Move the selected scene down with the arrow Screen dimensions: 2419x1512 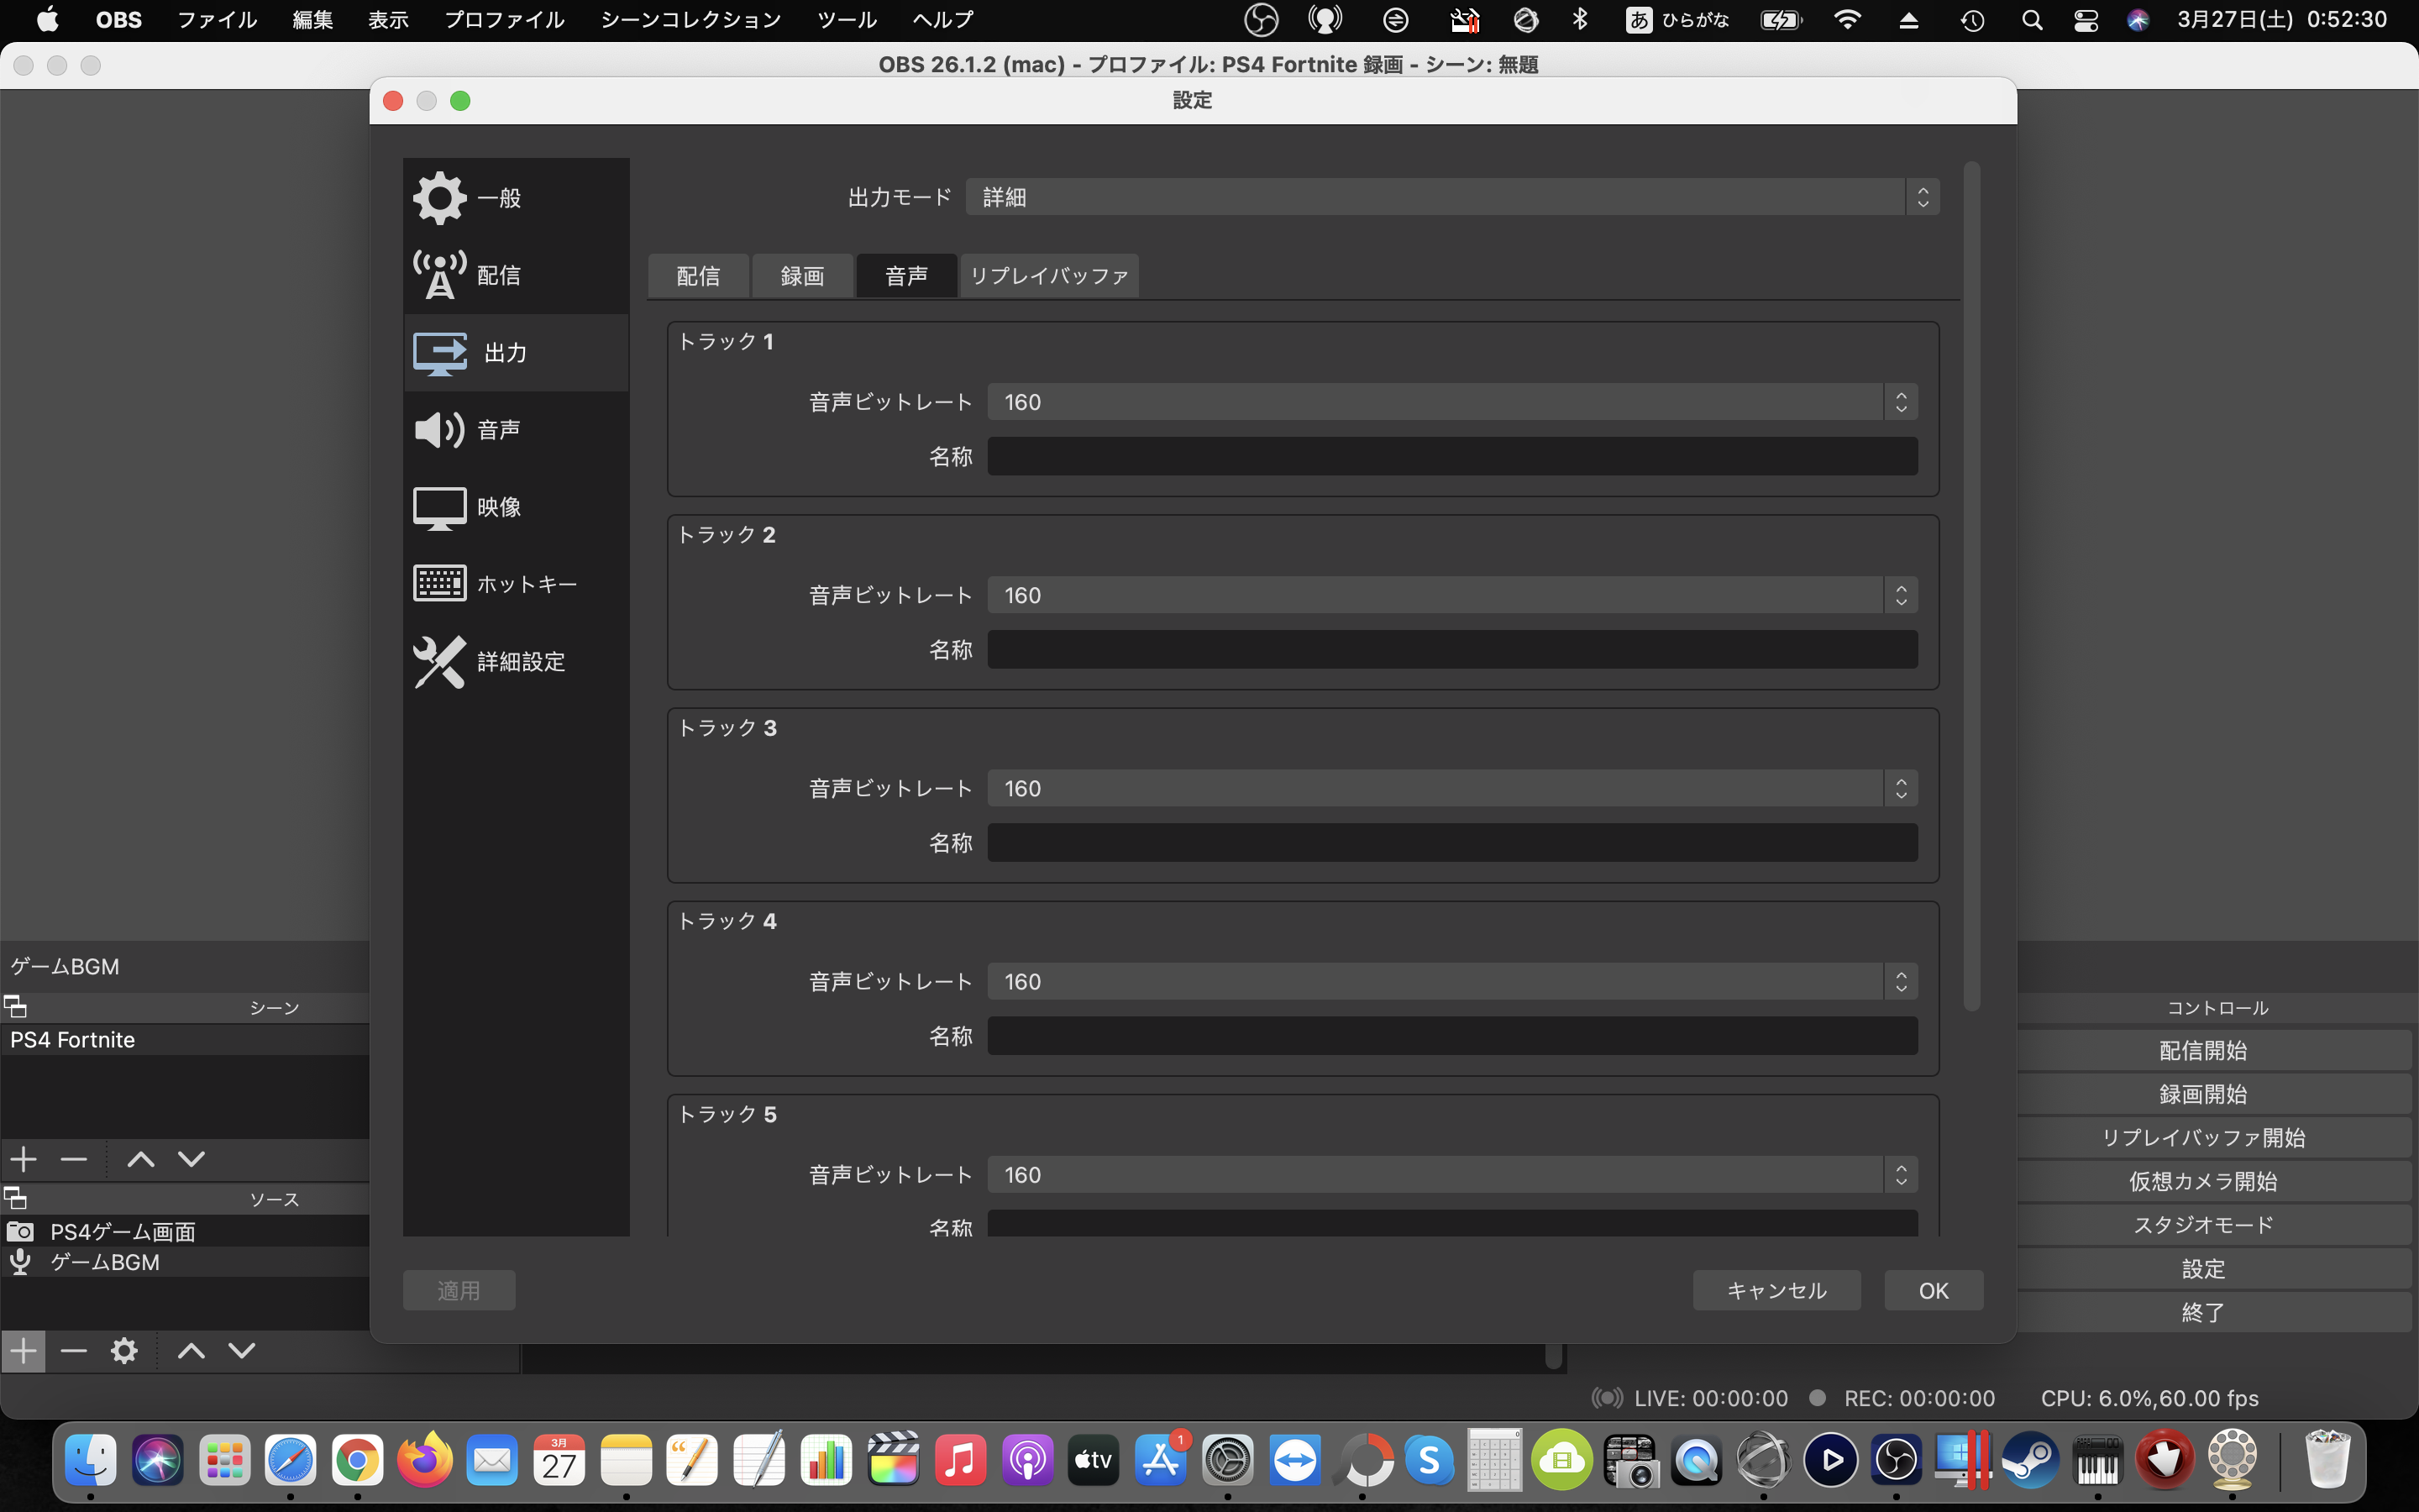191,1159
